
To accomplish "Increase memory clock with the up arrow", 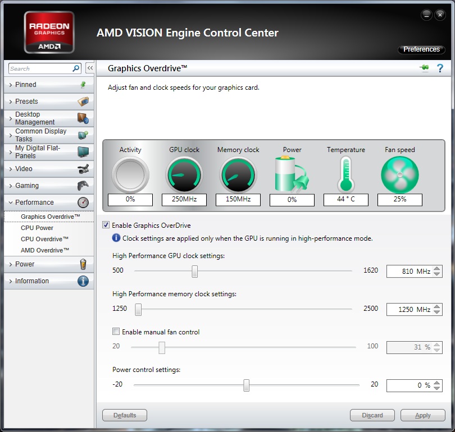I will pyautogui.click(x=436, y=307).
